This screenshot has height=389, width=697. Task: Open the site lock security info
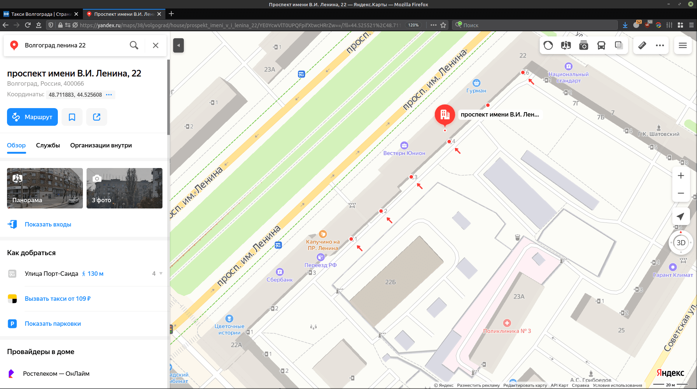click(60, 25)
